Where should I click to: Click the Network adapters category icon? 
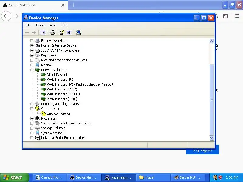37,70
